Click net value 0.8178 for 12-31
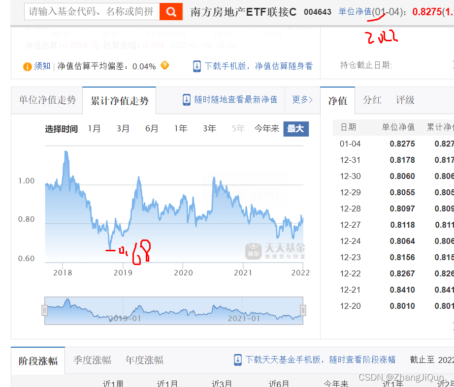This screenshot has height=387, width=454. 402,160
